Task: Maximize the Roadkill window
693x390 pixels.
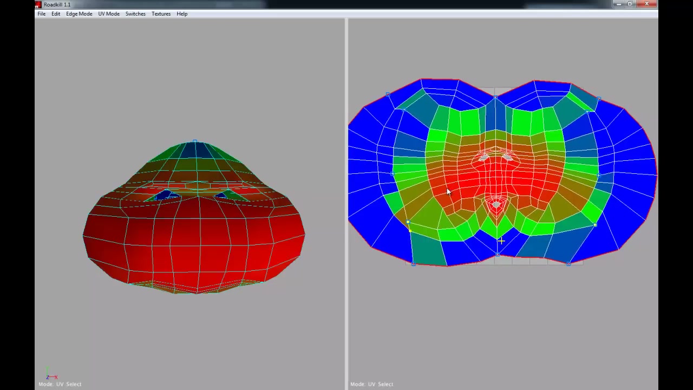Action: [x=630, y=4]
